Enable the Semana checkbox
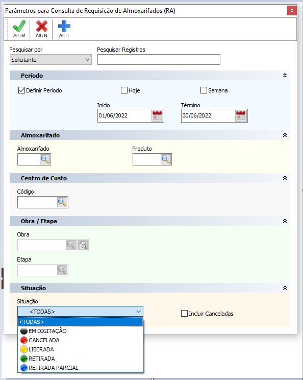The width and height of the screenshot is (303, 380). point(204,90)
